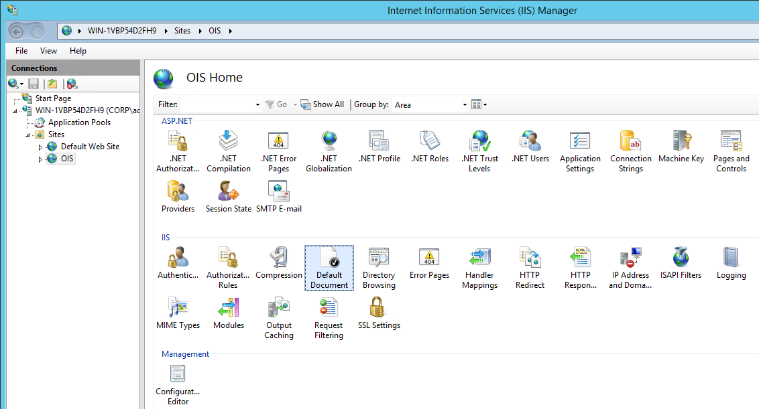The image size is (759, 409).
Task: Select Start Page in Connections tree
Action: click(x=53, y=98)
